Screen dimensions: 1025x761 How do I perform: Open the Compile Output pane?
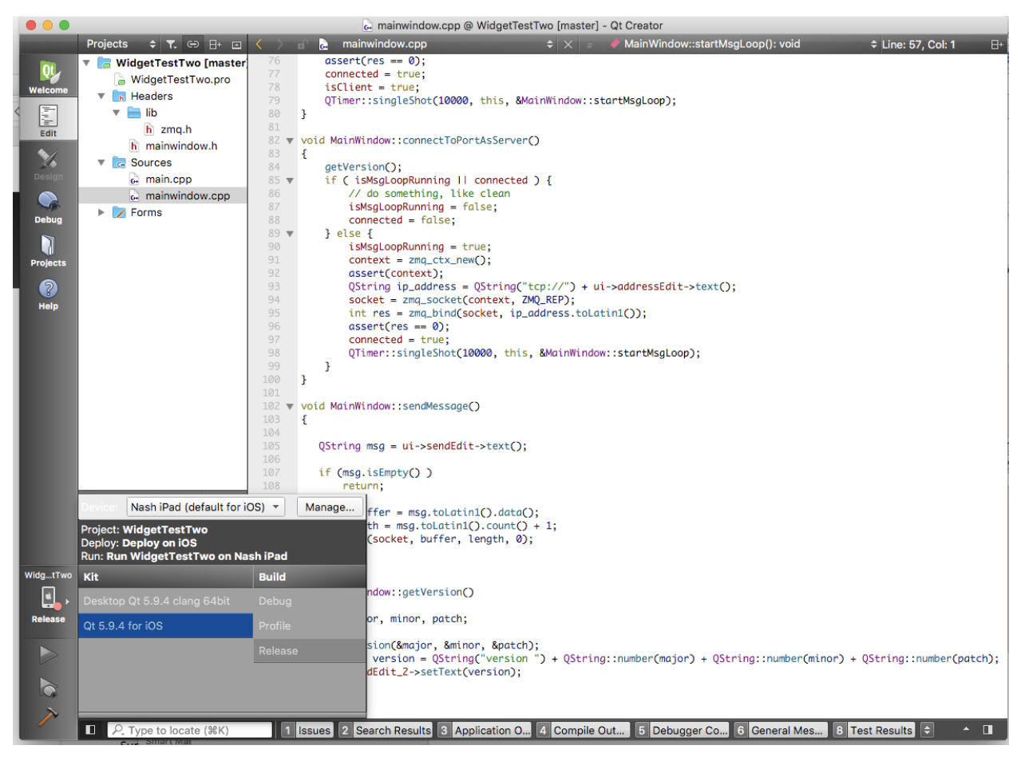(583, 730)
